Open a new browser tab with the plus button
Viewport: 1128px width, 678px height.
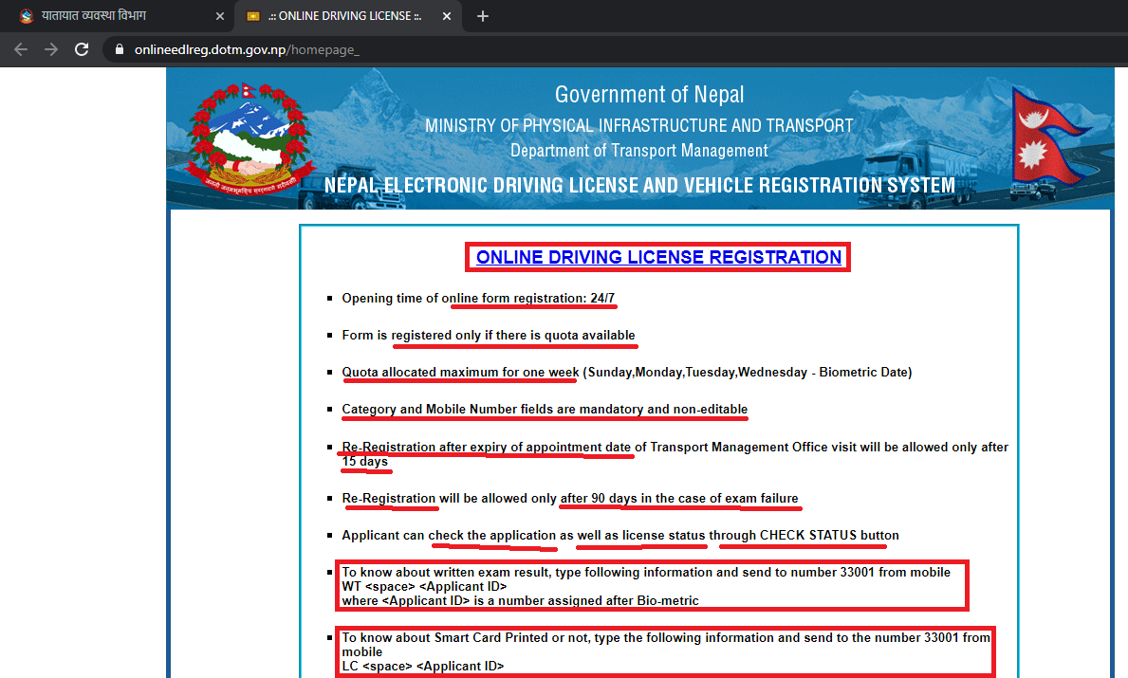483,15
